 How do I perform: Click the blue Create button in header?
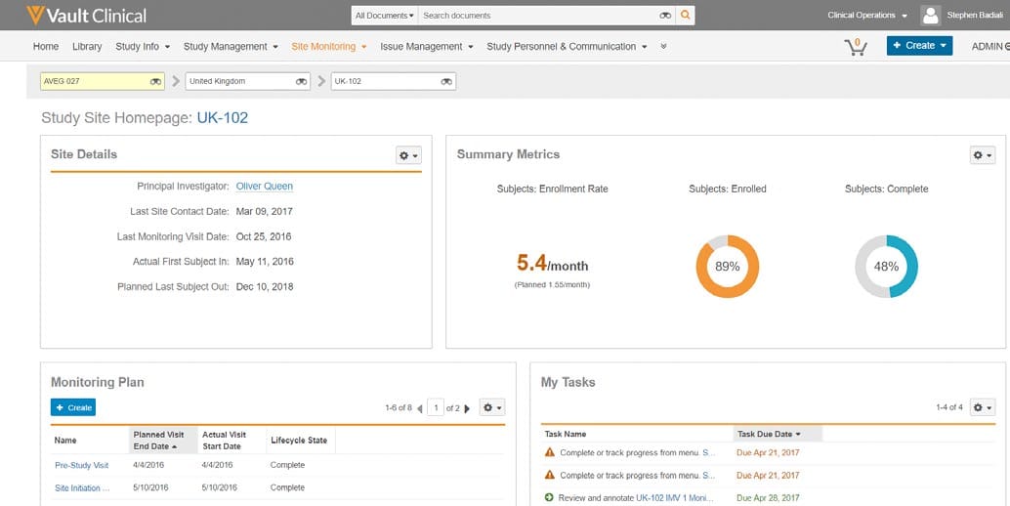click(919, 46)
